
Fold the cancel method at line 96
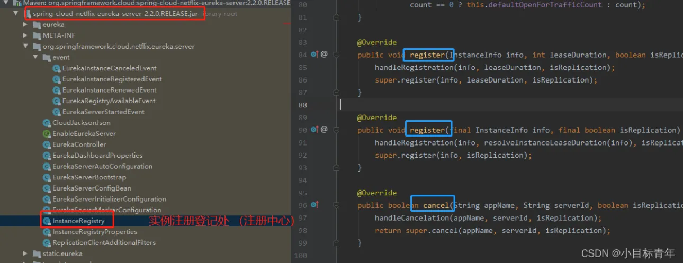click(337, 205)
